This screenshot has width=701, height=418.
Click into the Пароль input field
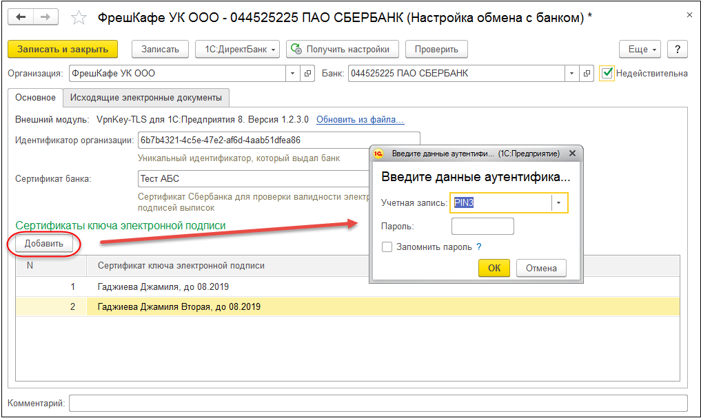(482, 227)
